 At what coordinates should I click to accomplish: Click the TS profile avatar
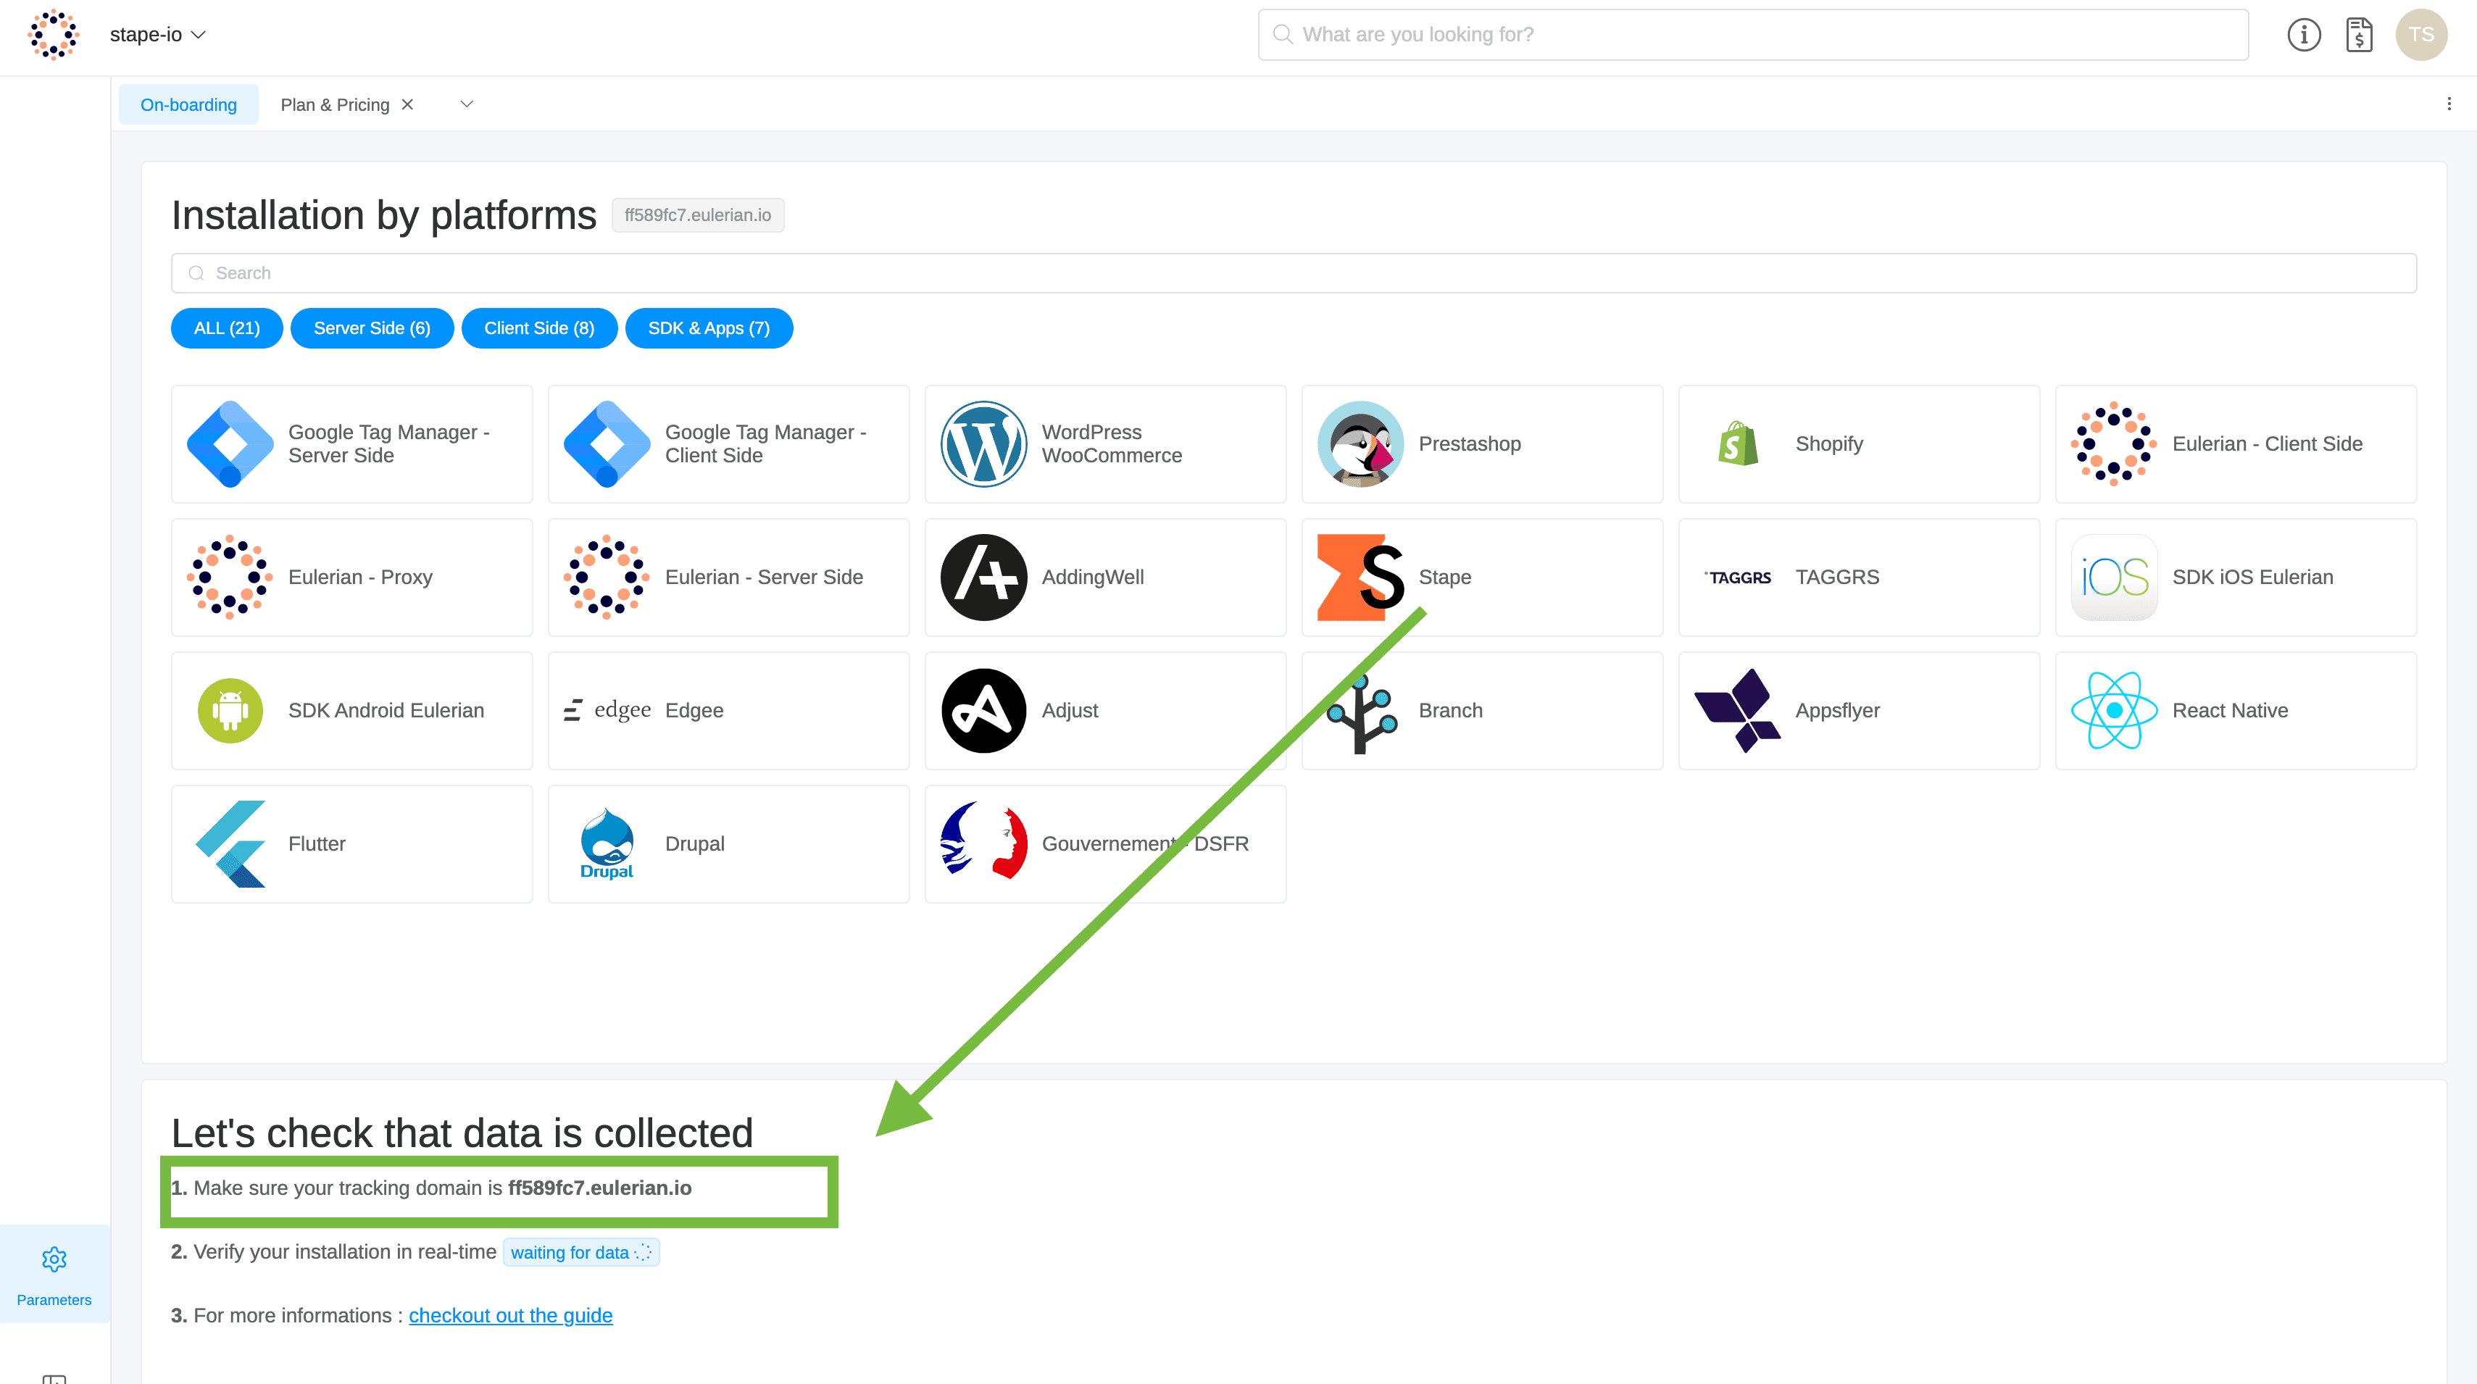click(x=2421, y=35)
